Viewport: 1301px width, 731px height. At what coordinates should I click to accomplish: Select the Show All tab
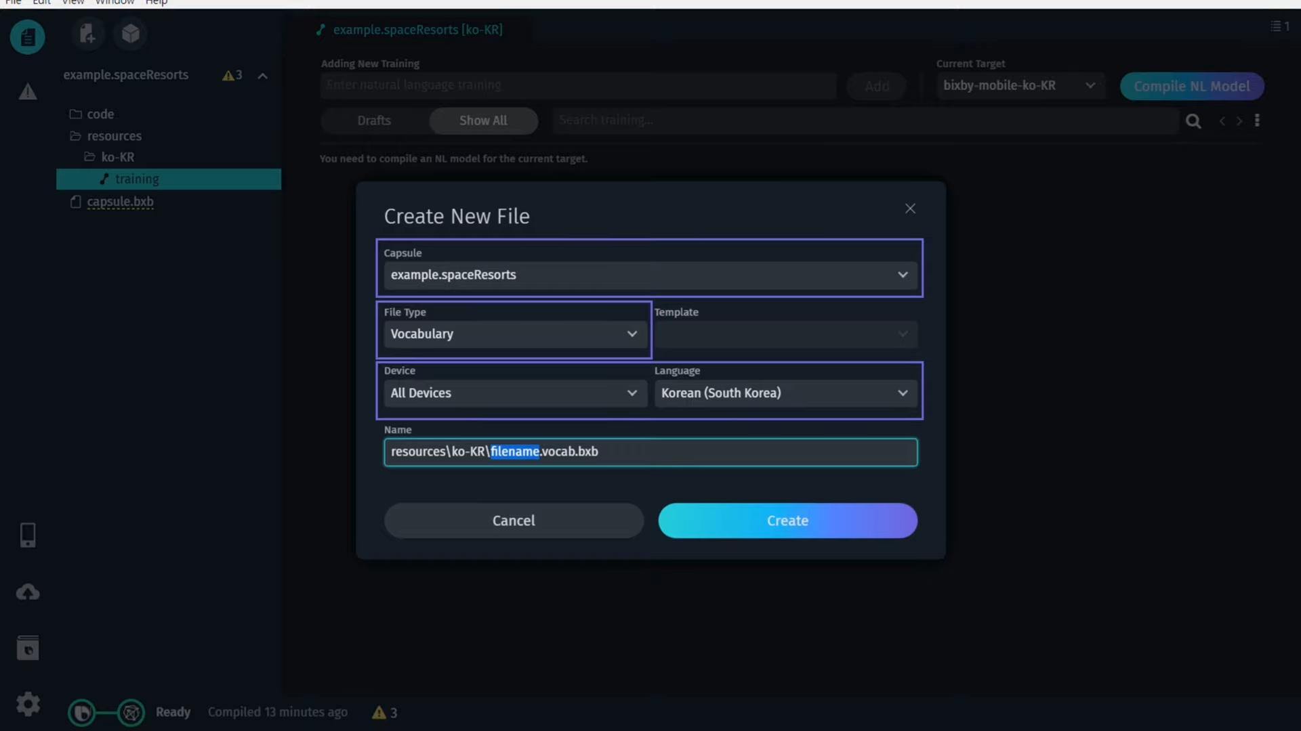[x=483, y=120]
